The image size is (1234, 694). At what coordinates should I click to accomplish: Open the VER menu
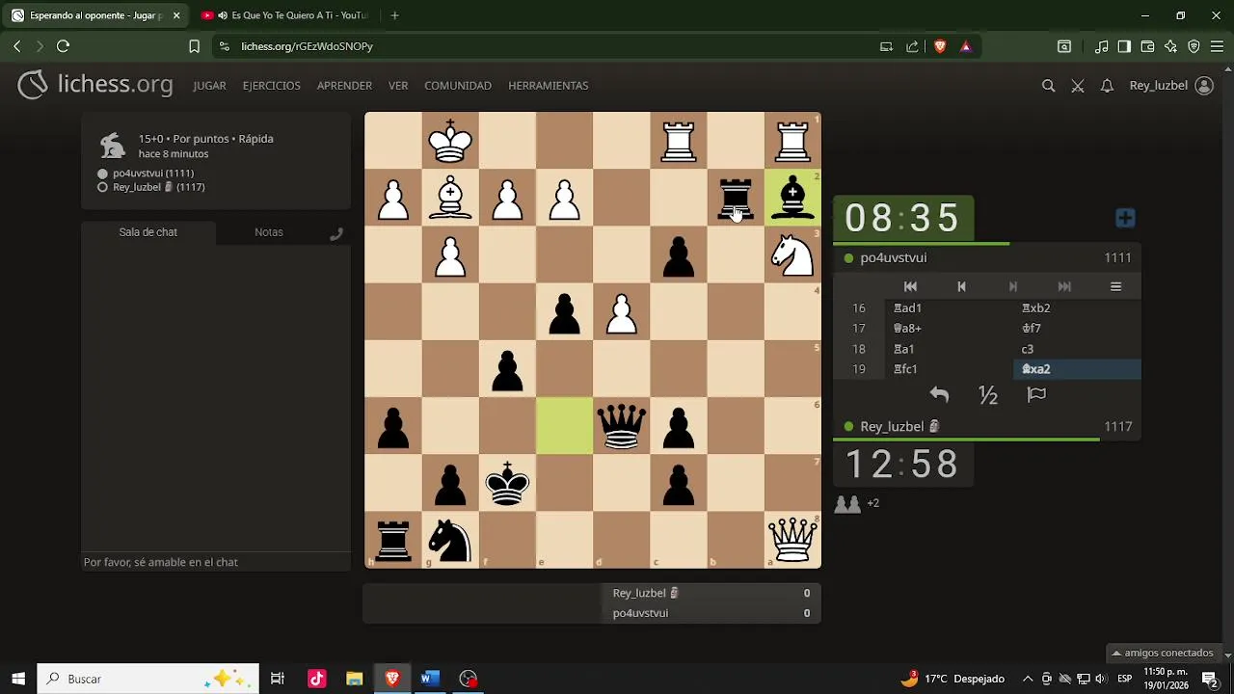tap(398, 86)
